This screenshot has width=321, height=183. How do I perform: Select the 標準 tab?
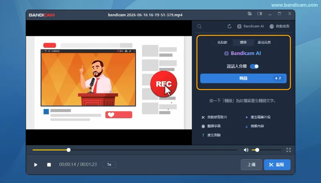pos(243,42)
